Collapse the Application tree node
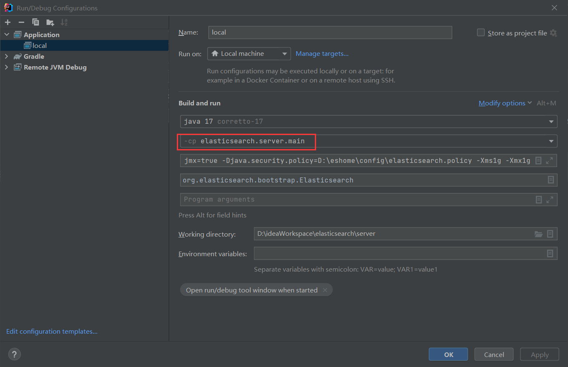 point(7,35)
